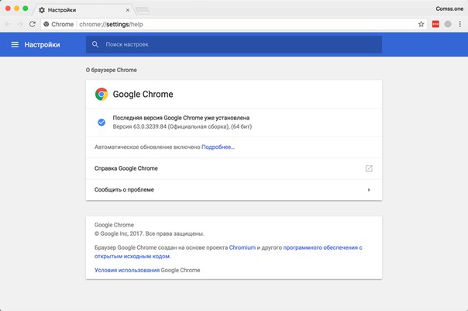468x311 pixels.
Task: Bookmark this page with the star icon
Action: (x=422, y=24)
